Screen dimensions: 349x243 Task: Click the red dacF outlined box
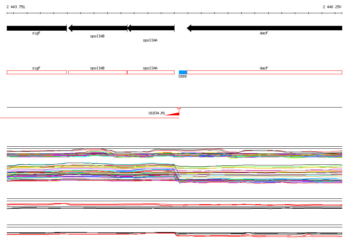click(x=264, y=72)
